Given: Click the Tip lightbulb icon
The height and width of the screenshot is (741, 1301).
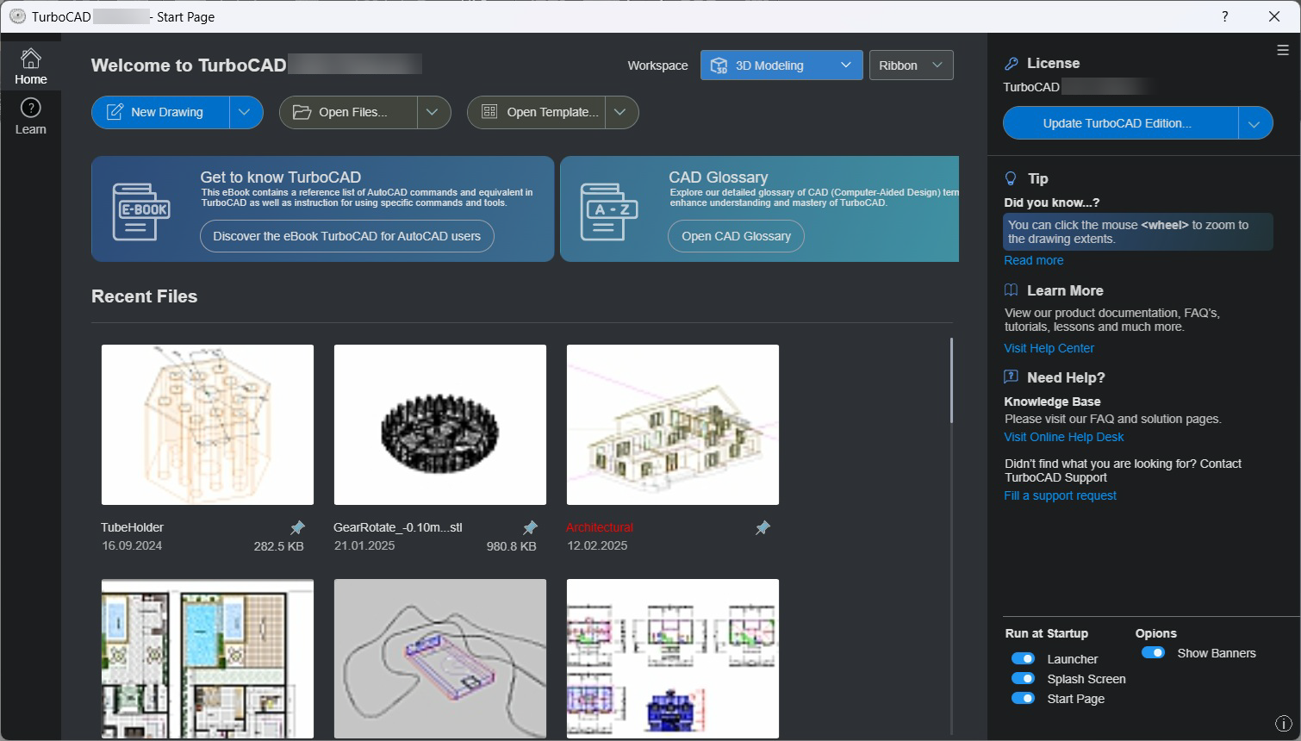Looking at the screenshot, I should pyautogui.click(x=1012, y=178).
